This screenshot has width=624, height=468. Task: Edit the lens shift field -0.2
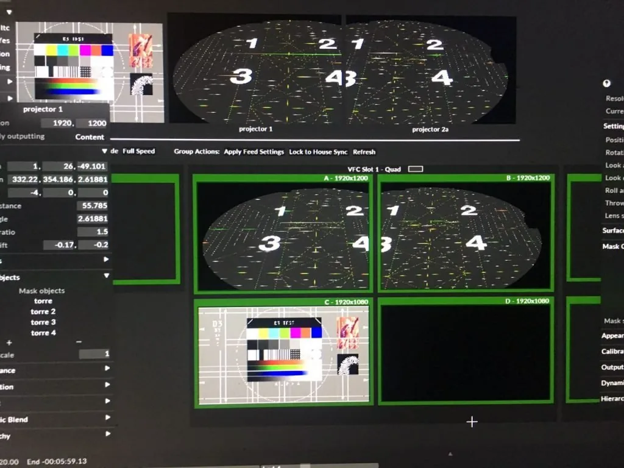click(x=94, y=245)
